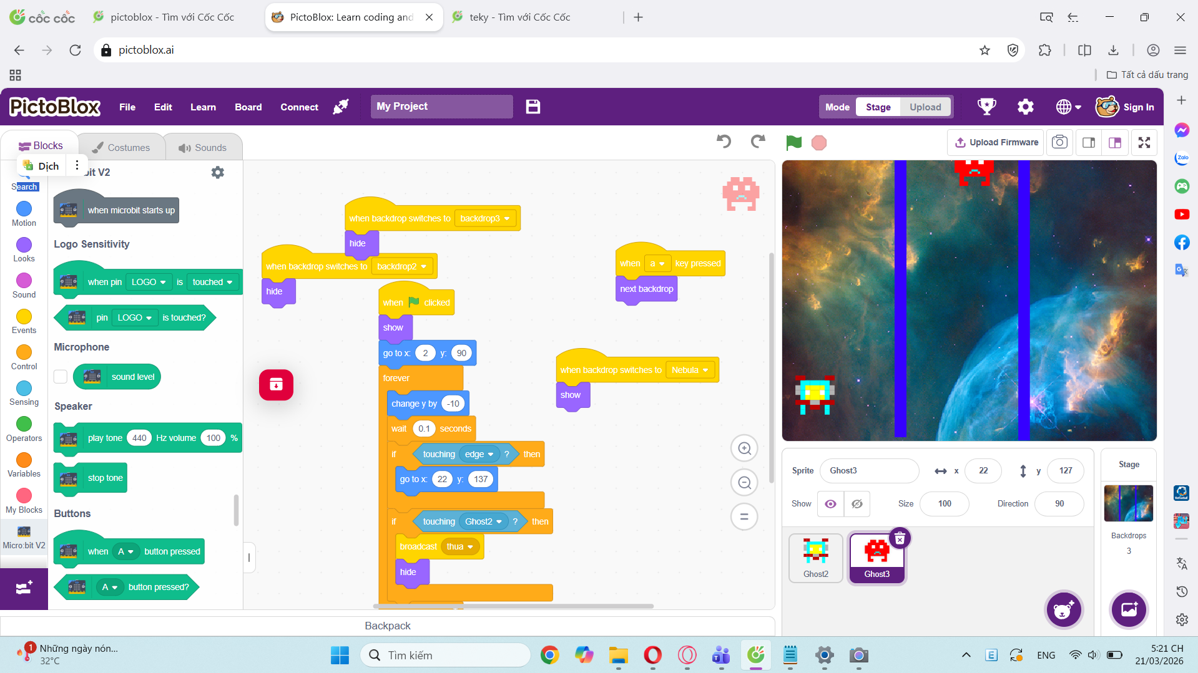Select the Motion category color circle
The image size is (1198, 673).
24,209
